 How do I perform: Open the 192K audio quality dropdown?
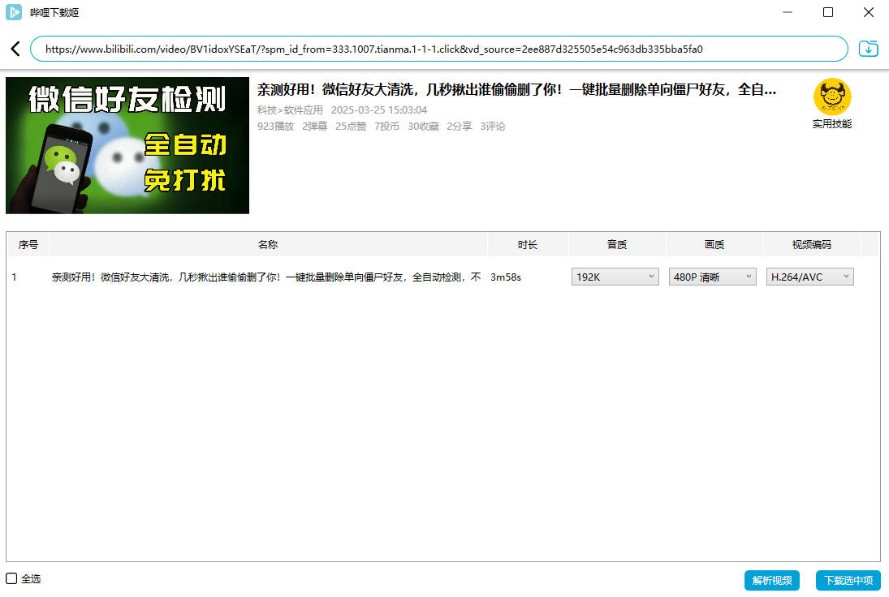(x=615, y=277)
